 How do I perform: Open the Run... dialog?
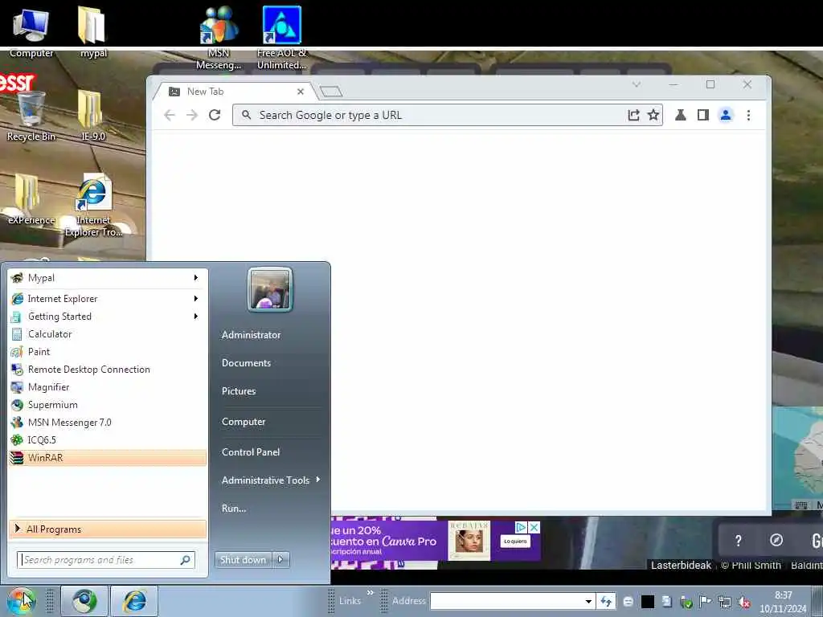pos(234,509)
